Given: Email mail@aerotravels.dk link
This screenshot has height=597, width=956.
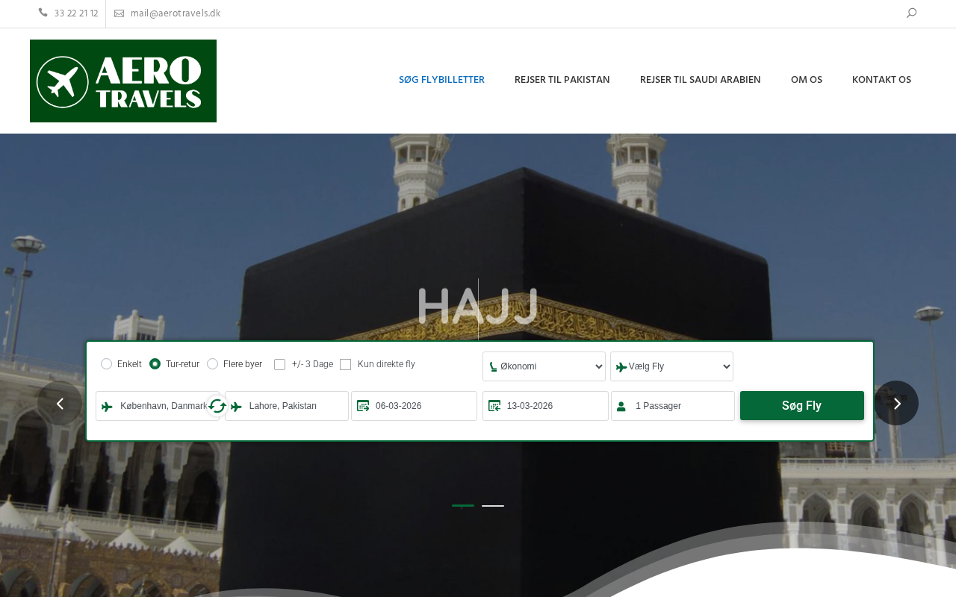Looking at the screenshot, I should point(176,13).
